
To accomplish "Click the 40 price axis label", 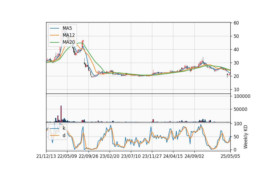I will [236, 50].
